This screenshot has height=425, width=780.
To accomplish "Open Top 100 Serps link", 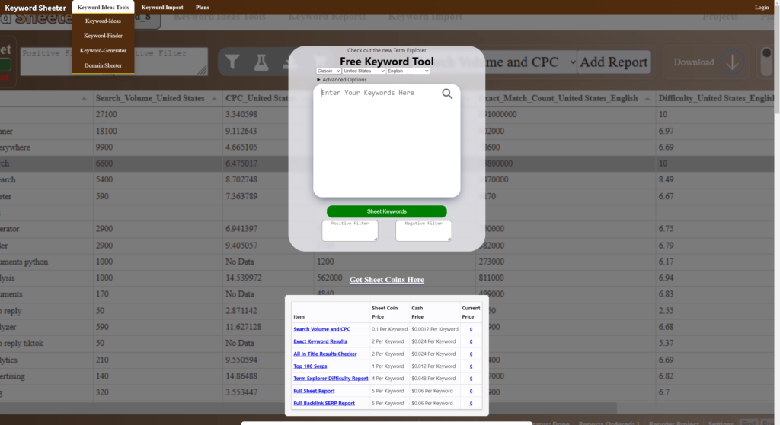I will tap(310, 366).
